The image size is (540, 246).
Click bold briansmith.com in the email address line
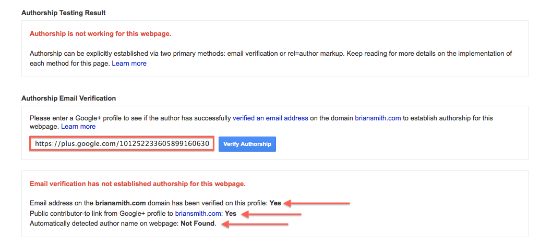click(118, 203)
